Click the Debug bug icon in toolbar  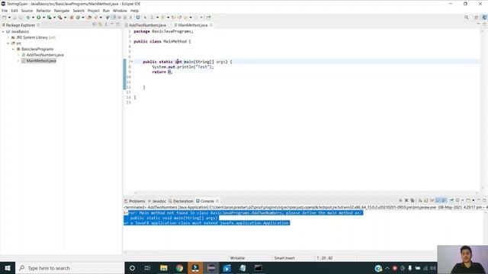pyautogui.click(x=28, y=18)
